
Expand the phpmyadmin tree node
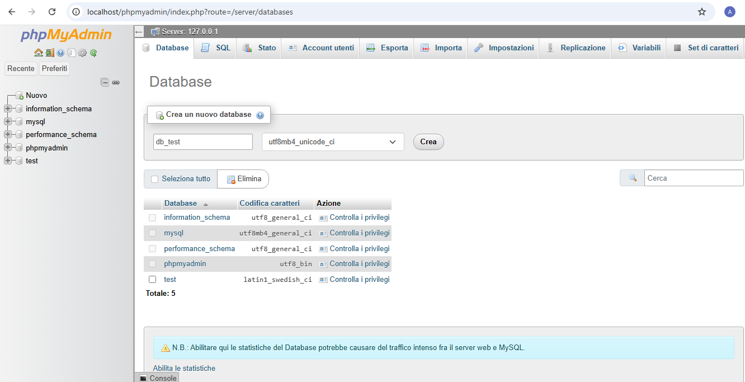point(8,148)
